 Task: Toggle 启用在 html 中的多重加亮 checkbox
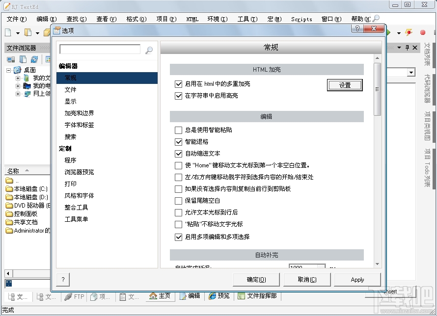[x=178, y=84]
